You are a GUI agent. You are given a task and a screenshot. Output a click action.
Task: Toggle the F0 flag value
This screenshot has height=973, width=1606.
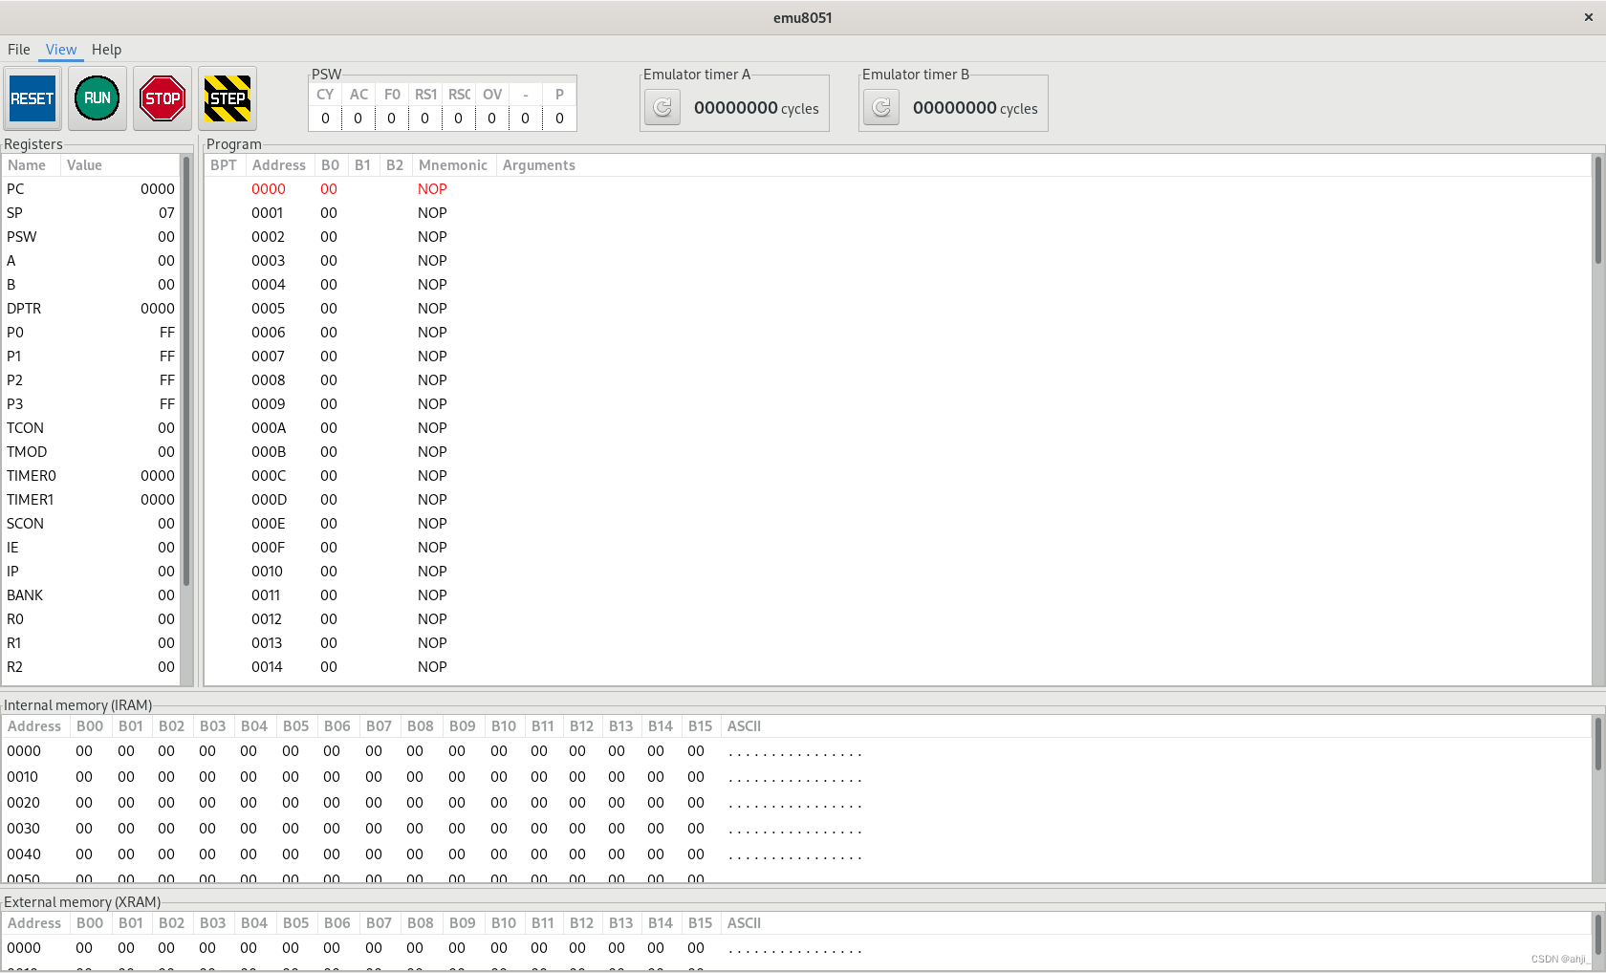pos(392,119)
